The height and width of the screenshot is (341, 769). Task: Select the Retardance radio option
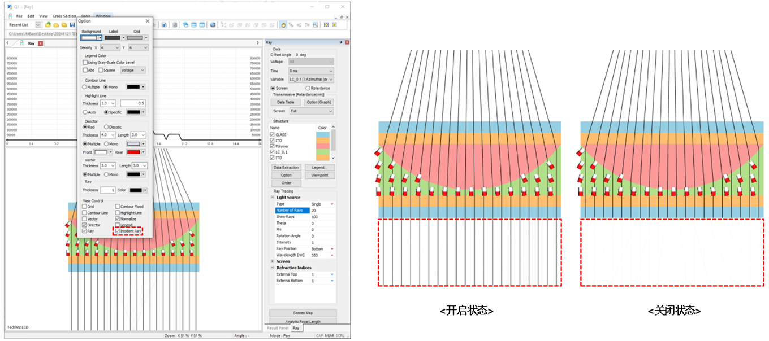coord(308,88)
